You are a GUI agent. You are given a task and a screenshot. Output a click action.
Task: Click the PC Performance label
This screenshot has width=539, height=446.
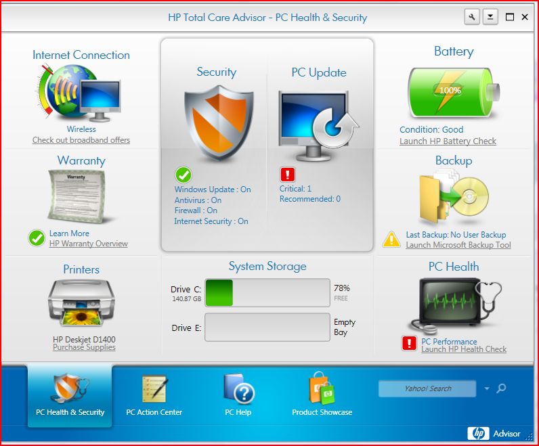click(x=449, y=342)
